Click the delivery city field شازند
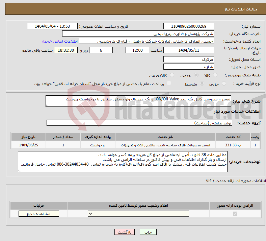 (188, 67)
